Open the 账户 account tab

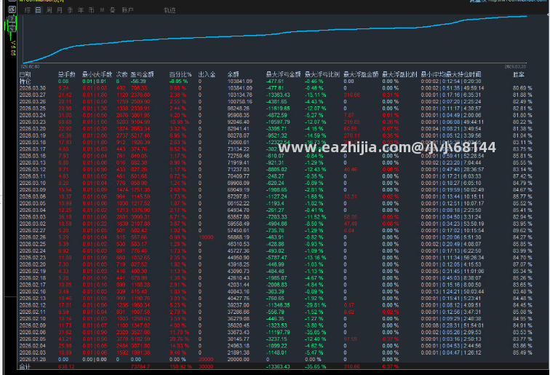tap(127, 10)
